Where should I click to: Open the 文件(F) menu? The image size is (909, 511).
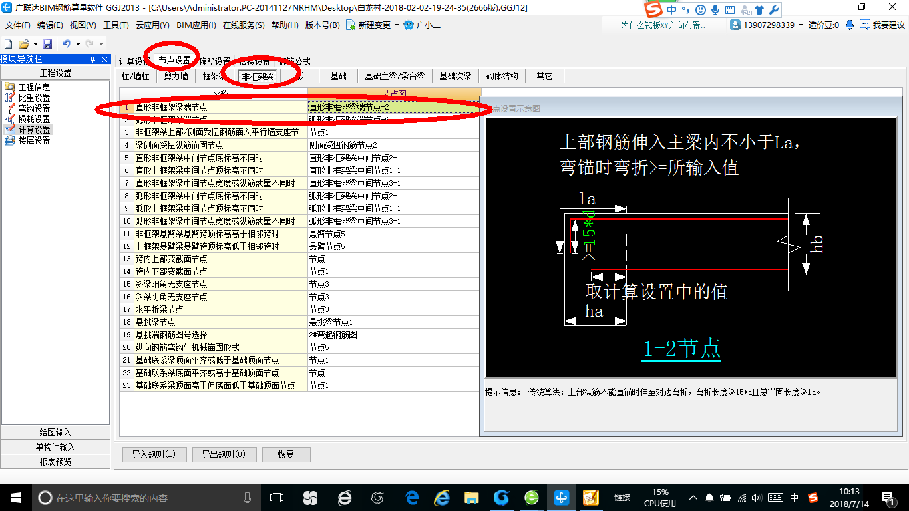[x=18, y=25]
